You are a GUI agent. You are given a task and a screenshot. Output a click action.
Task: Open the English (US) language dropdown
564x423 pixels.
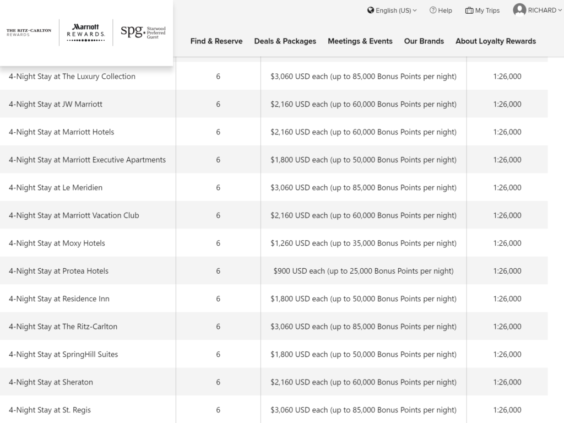[x=392, y=10]
